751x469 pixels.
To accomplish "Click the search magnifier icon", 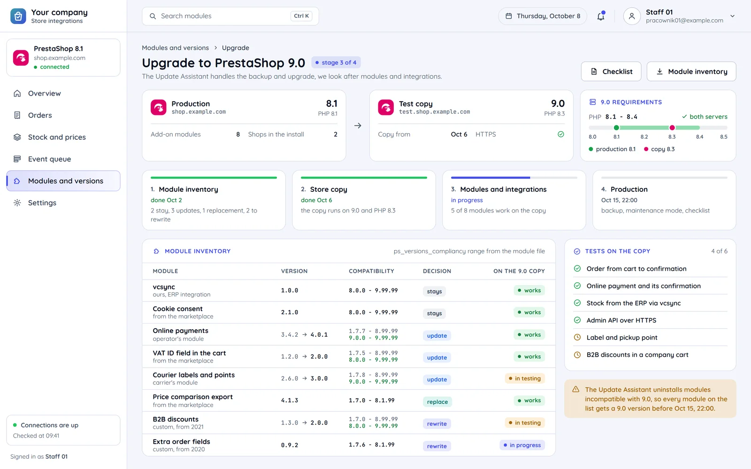I will (x=153, y=16).
